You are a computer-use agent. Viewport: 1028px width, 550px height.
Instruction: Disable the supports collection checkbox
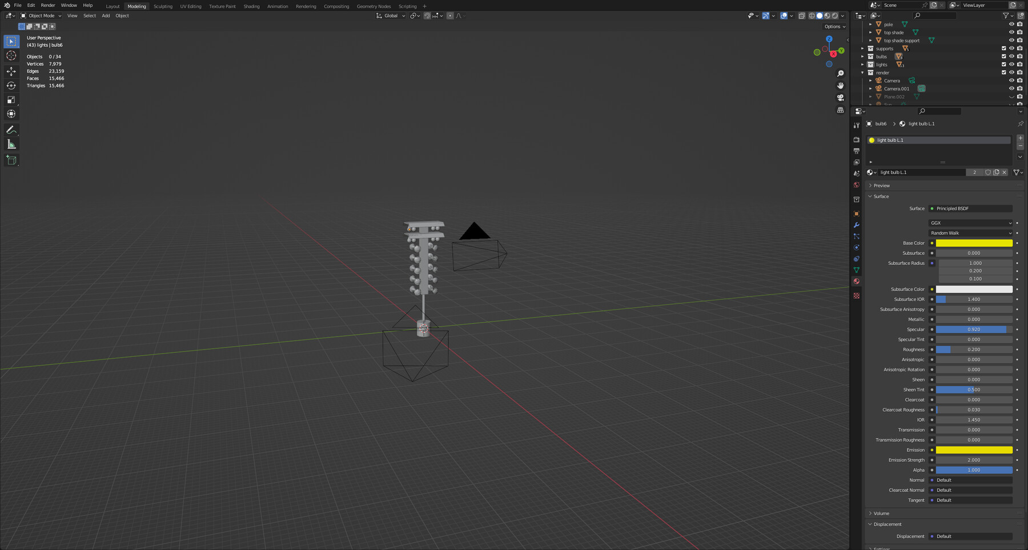tap(1003, 49)
